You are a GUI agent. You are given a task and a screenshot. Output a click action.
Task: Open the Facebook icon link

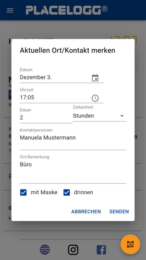point(101,250)
